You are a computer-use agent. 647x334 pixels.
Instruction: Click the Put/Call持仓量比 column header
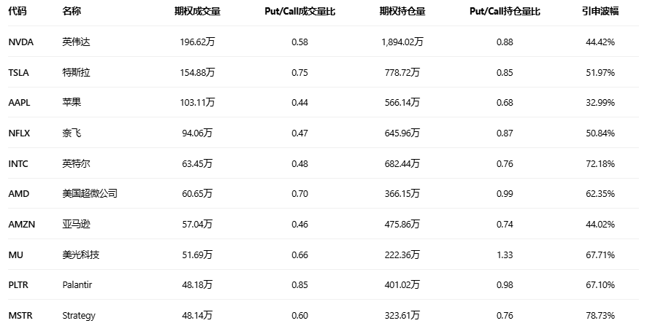coord(505,12)
